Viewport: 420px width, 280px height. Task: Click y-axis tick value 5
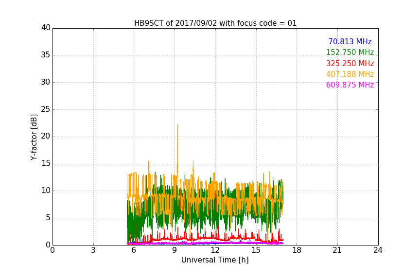tap(48, 218)
